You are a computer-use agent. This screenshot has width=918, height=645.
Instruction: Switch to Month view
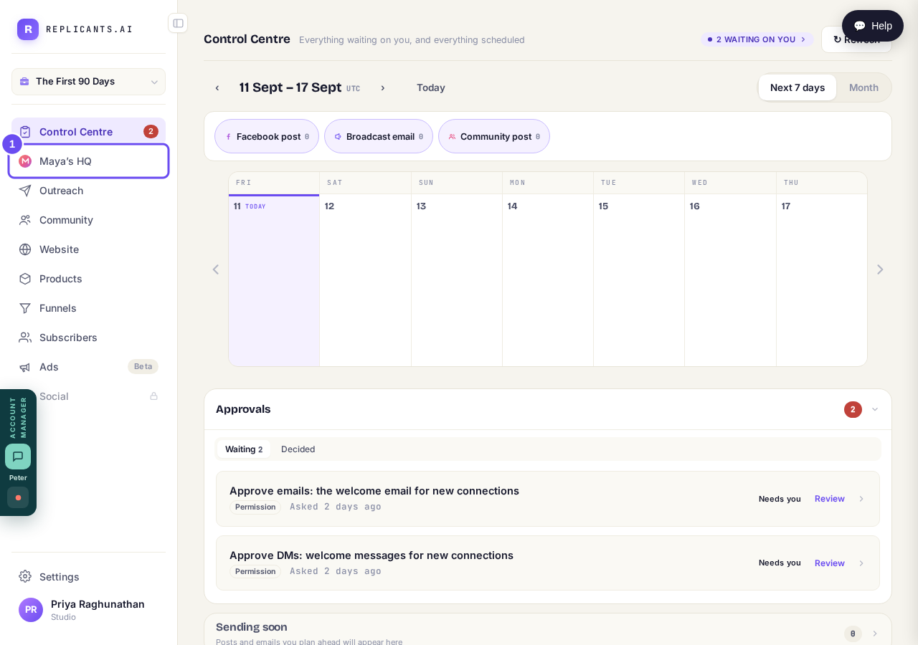coord(863,87)
